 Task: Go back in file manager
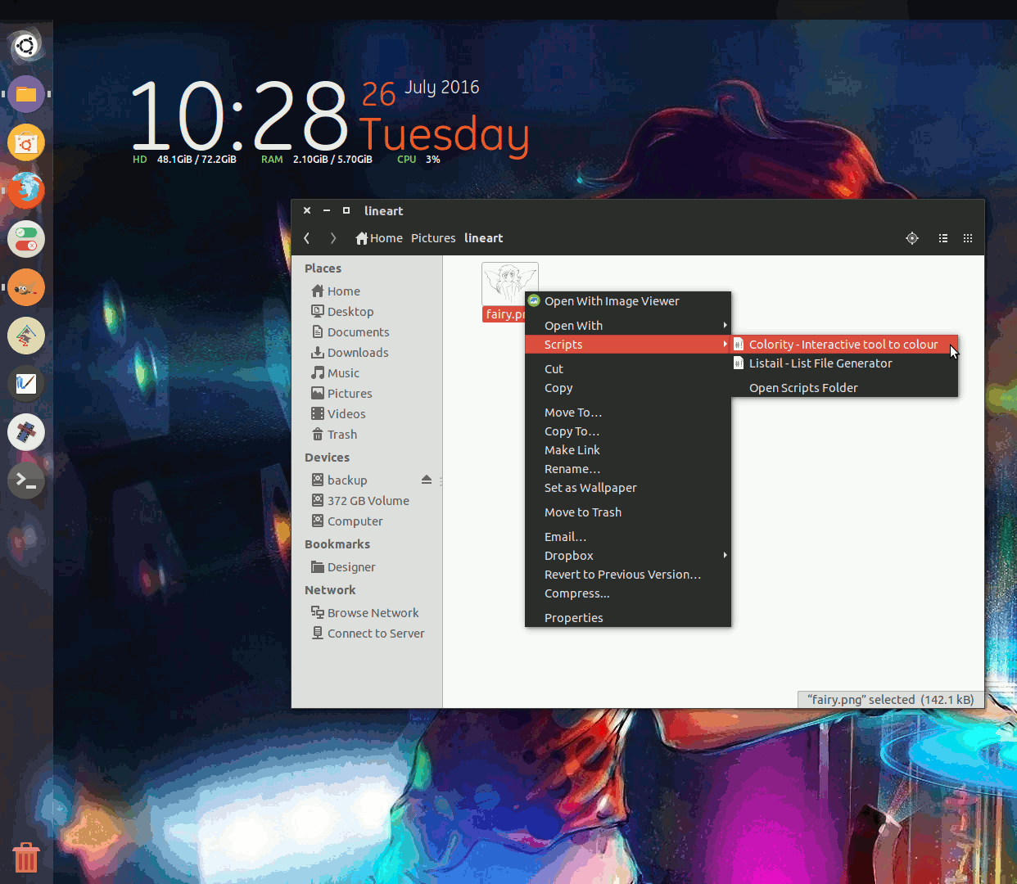point(307,238)
